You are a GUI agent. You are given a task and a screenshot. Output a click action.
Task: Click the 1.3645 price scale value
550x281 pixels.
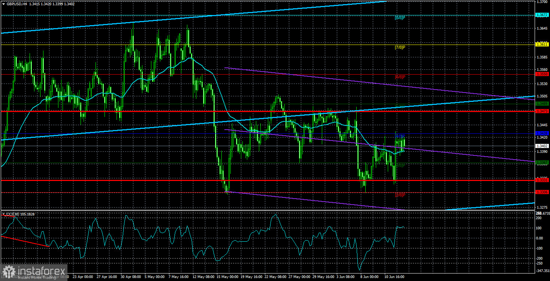click(x=542, y=29)
